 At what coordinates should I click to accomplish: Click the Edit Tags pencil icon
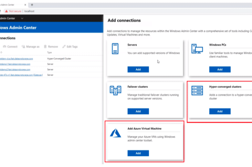point(64,47)
